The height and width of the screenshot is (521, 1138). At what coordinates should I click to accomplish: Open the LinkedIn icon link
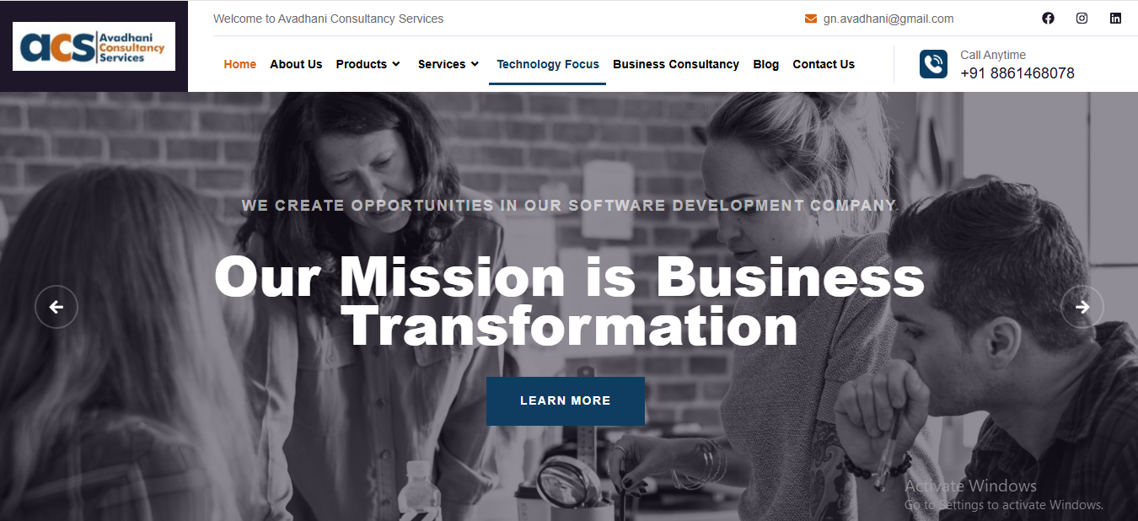(x=1115, y=19)
